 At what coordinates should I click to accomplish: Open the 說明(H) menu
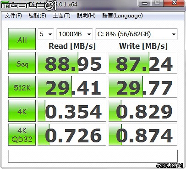(x=86, y=16)
